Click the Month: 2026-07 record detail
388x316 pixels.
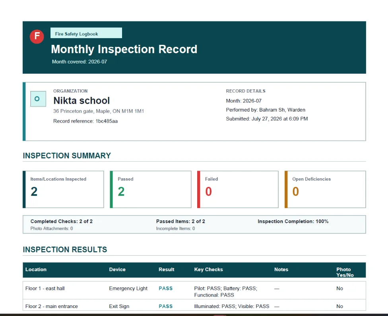(x=244, y=101)
